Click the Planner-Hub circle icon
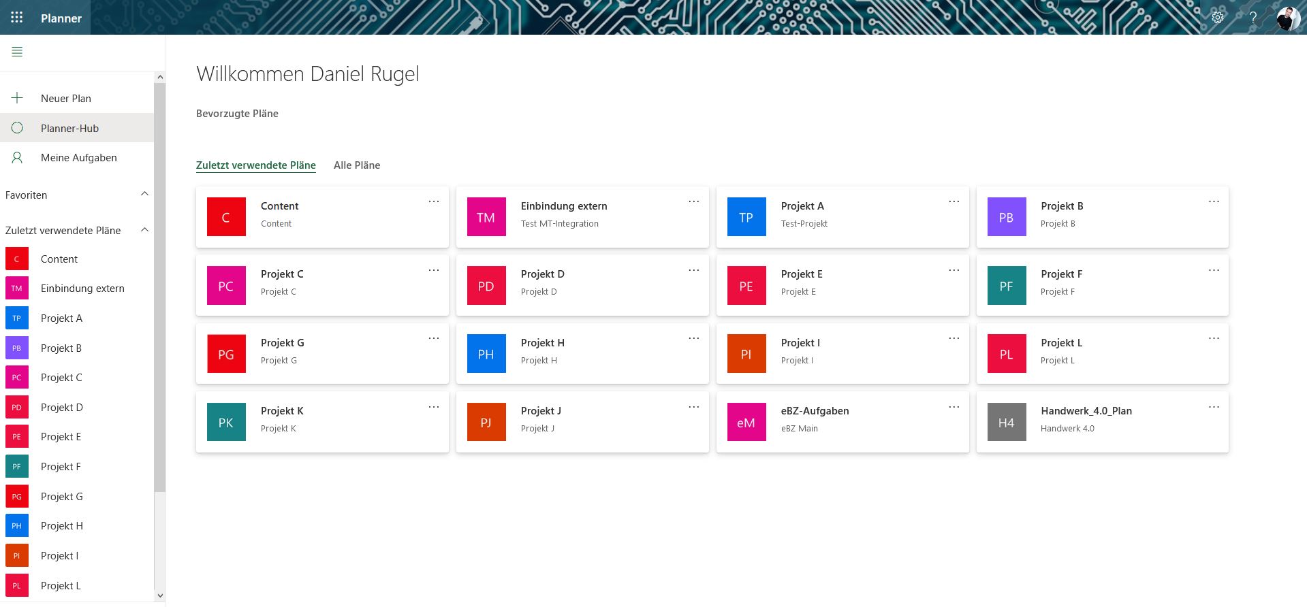 17,128
